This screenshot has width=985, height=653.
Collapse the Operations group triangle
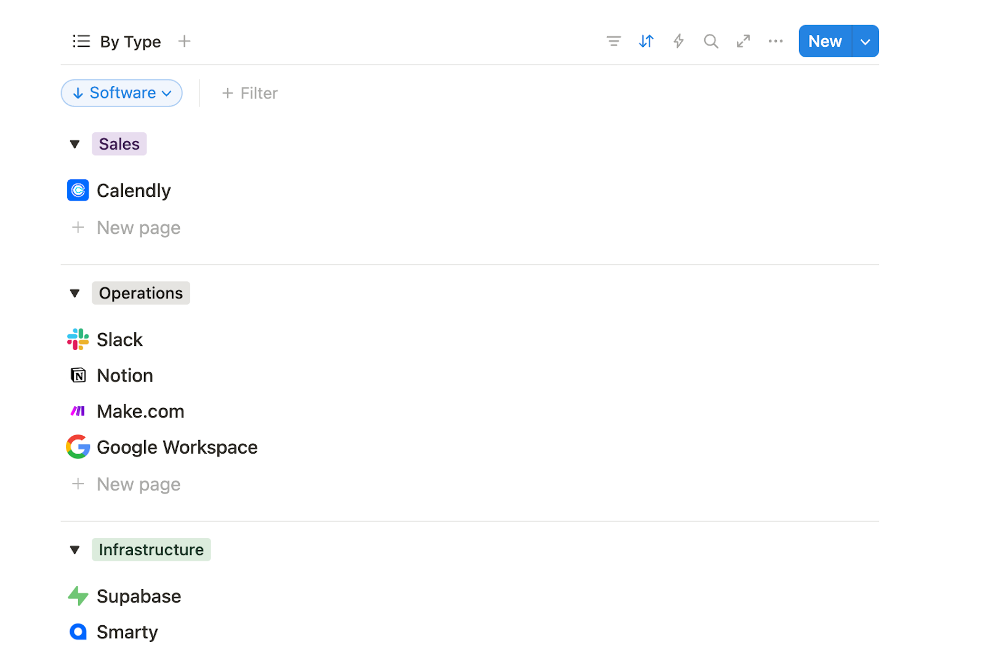(x=75, y=294)
